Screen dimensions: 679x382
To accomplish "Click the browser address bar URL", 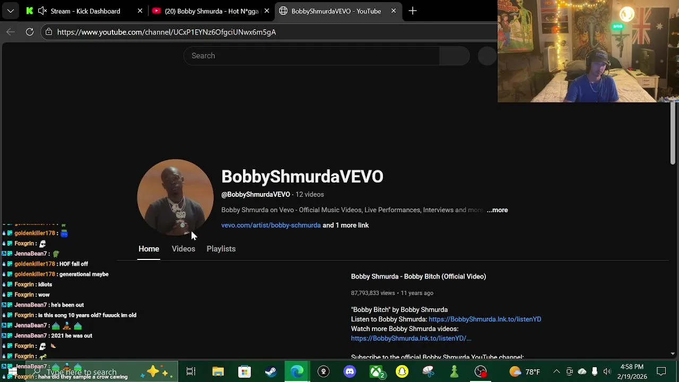I will pos(167,32).
